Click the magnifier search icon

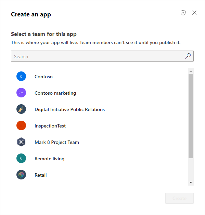(x=188, y=56)
